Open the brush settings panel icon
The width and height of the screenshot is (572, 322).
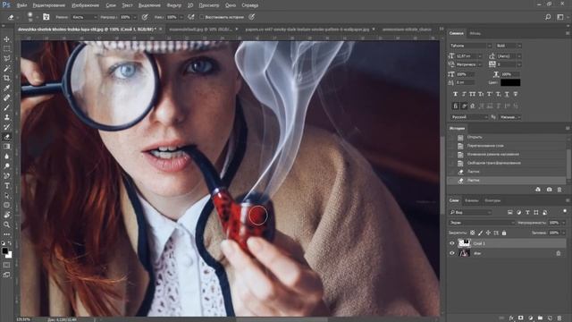(46, 17)
